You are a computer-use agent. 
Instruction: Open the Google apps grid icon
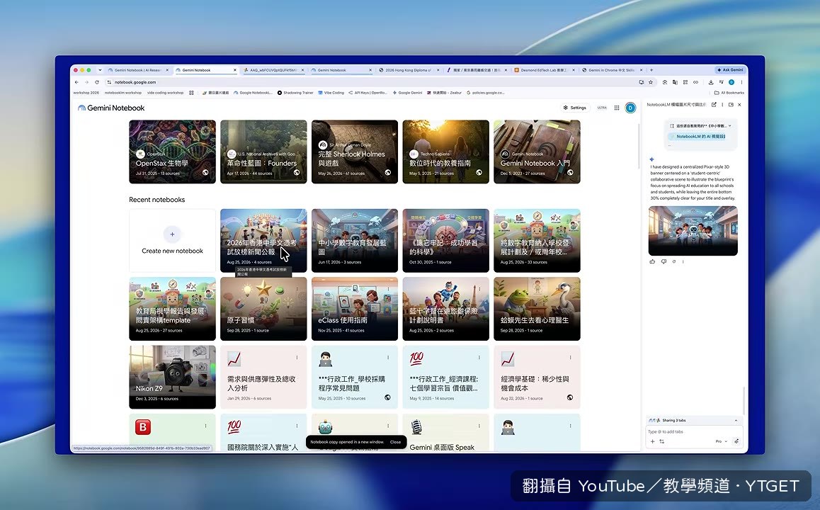(617, 108)
